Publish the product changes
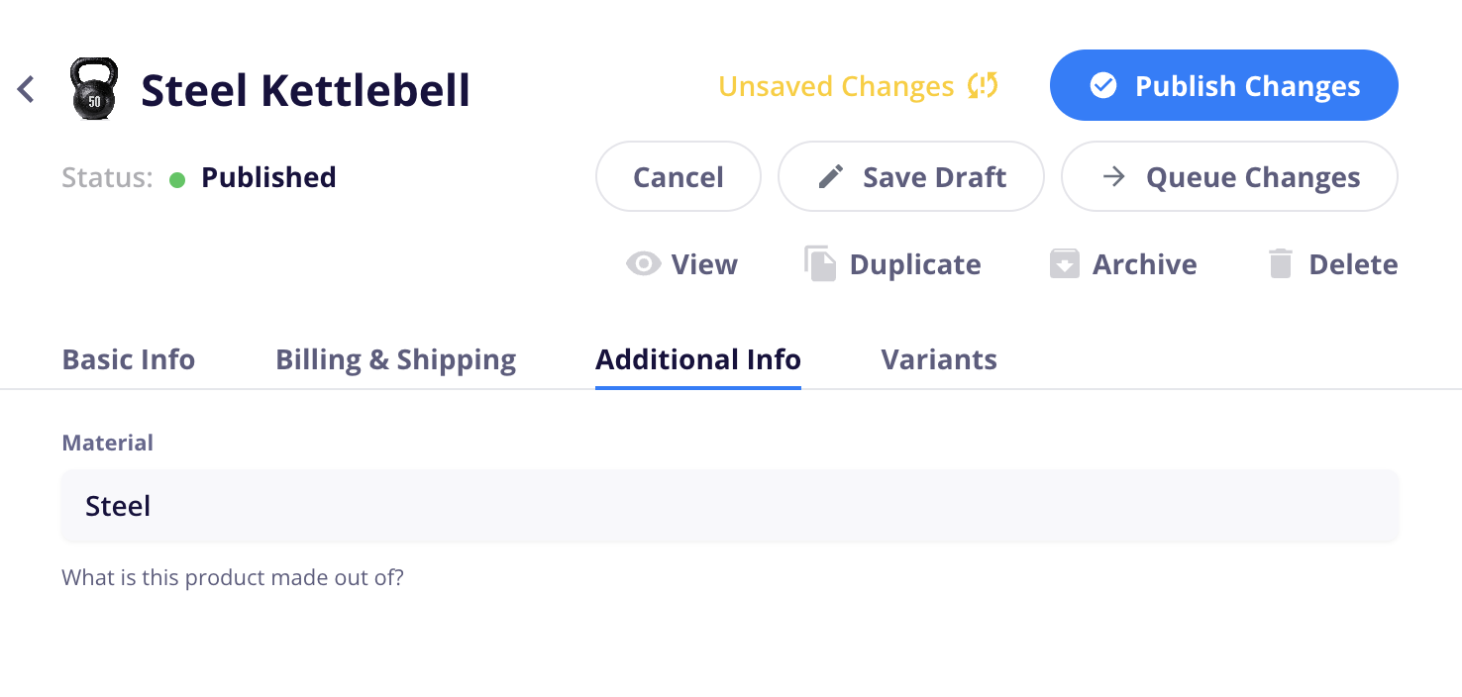1462x697 pixels. click(1224, 85)
